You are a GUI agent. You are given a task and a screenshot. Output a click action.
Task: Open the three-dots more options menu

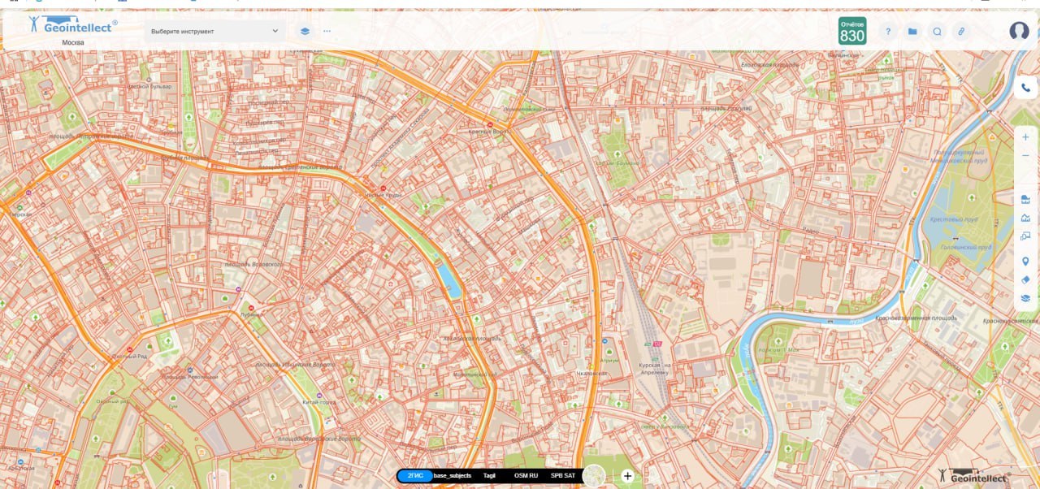[x=327, y=32]
